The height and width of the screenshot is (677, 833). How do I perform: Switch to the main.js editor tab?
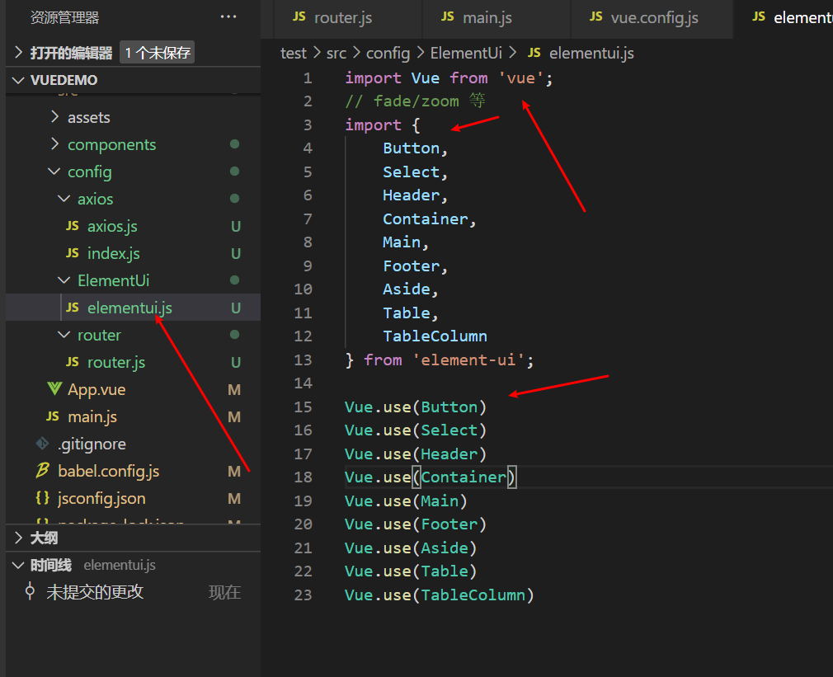(497, 19)
